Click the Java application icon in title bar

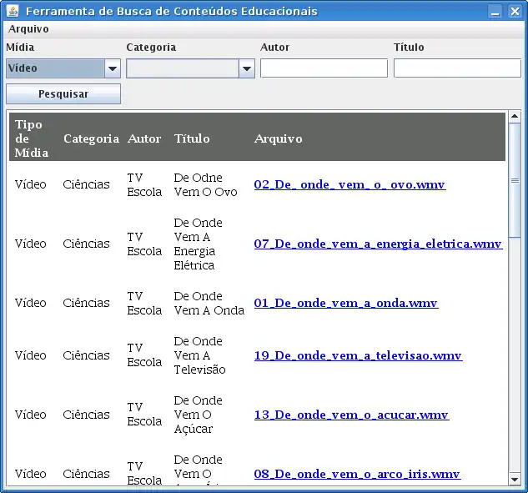click(x=12, y=11)
